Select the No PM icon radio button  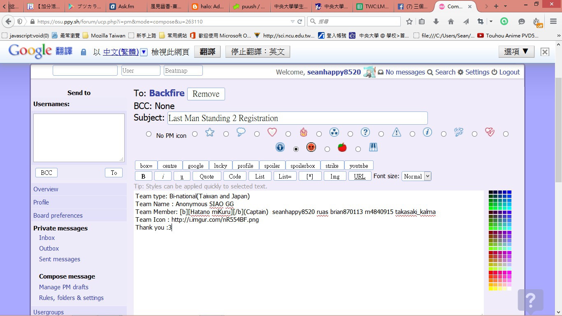coord(149,134)
